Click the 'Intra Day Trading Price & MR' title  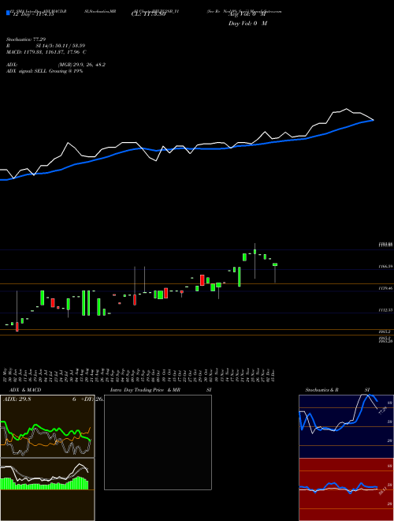click(x=144, y=390)
